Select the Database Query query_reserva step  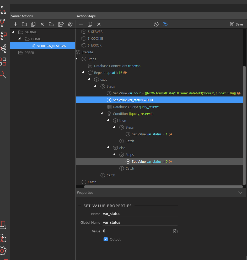pos(136,107)
